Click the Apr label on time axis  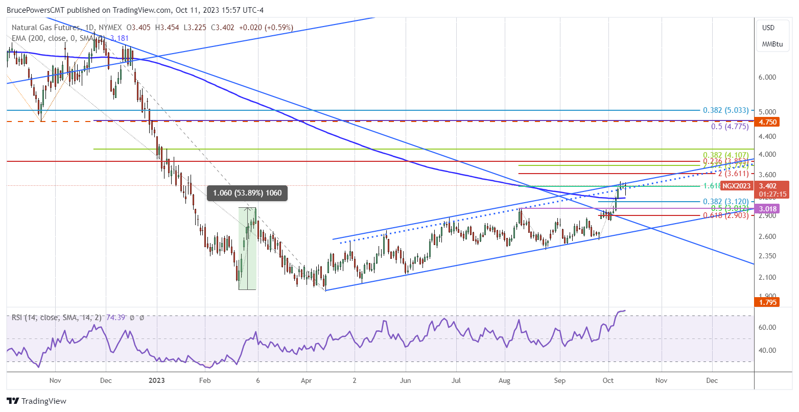(306, 380)
